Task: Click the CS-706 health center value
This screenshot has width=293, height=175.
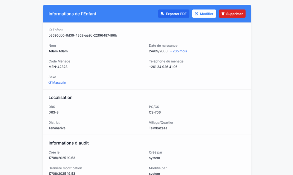Action: point(155,112)
